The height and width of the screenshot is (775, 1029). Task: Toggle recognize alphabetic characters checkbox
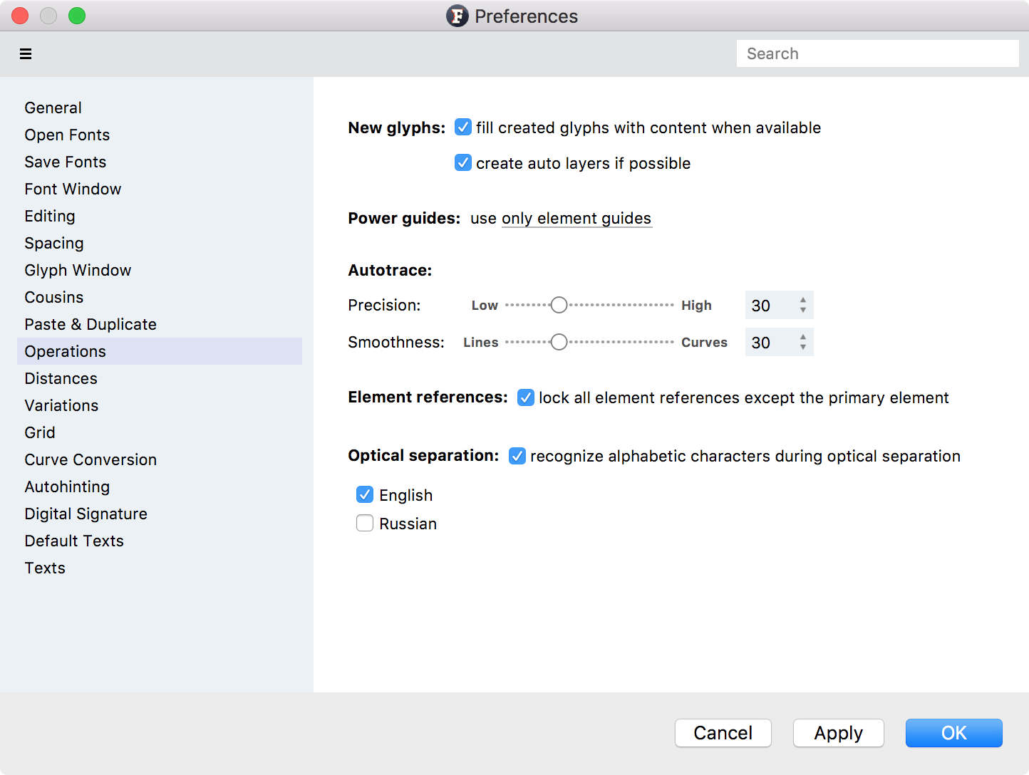coord(517,456)
